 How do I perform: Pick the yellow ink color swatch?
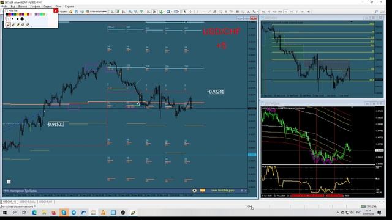[x=26, y=15]
